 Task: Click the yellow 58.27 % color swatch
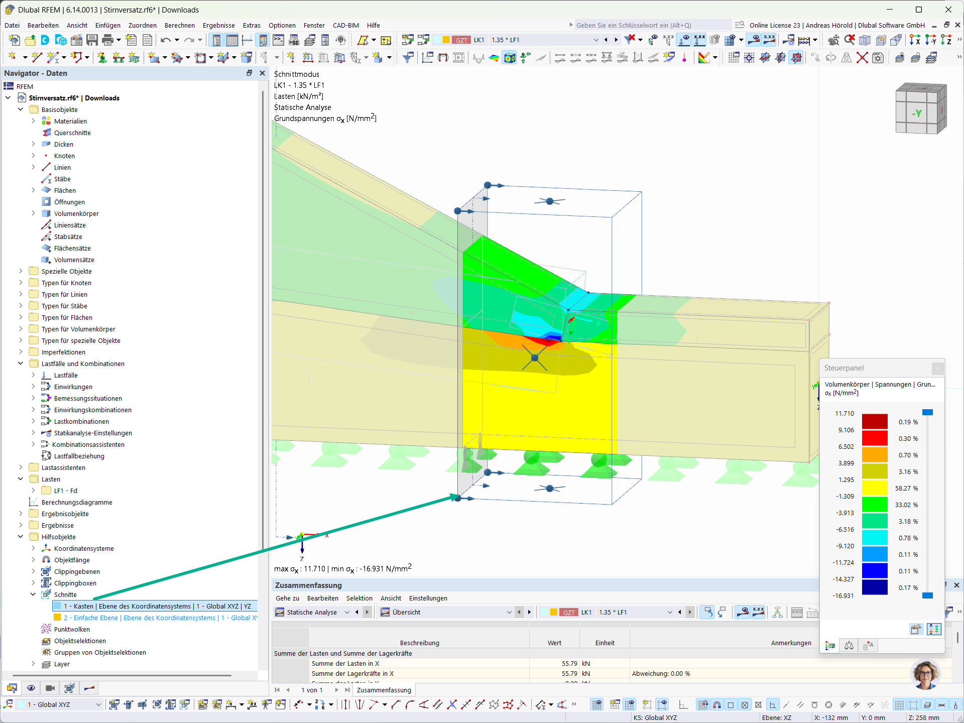pos(875,488)
